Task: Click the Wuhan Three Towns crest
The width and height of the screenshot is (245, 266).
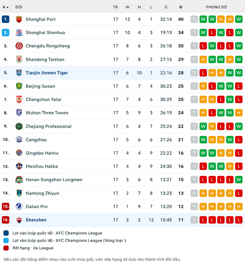Action: 19,113
